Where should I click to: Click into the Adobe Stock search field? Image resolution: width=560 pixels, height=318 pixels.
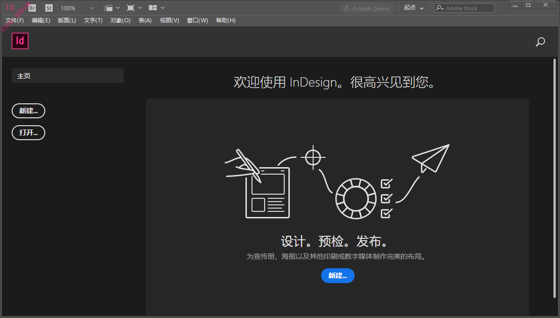[464, 8]
